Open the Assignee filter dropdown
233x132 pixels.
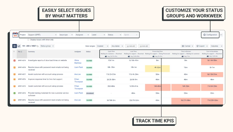pos(82,35)
